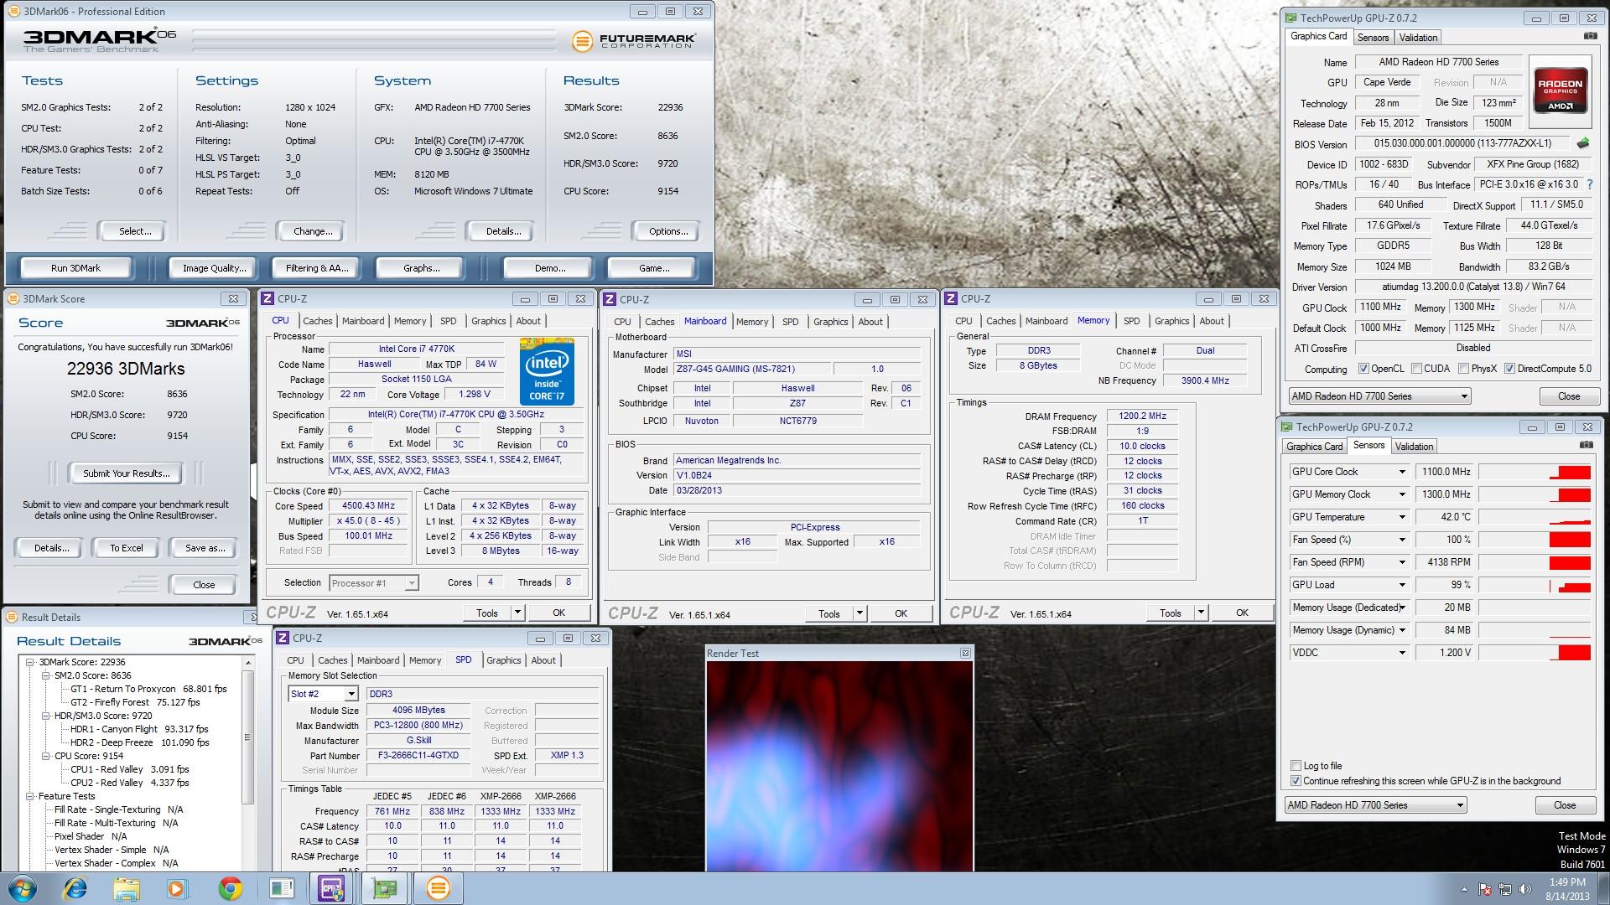This screenshot has height=905, width=1610.
Task: Click the network tray icon
Action: pos(1505,889)
